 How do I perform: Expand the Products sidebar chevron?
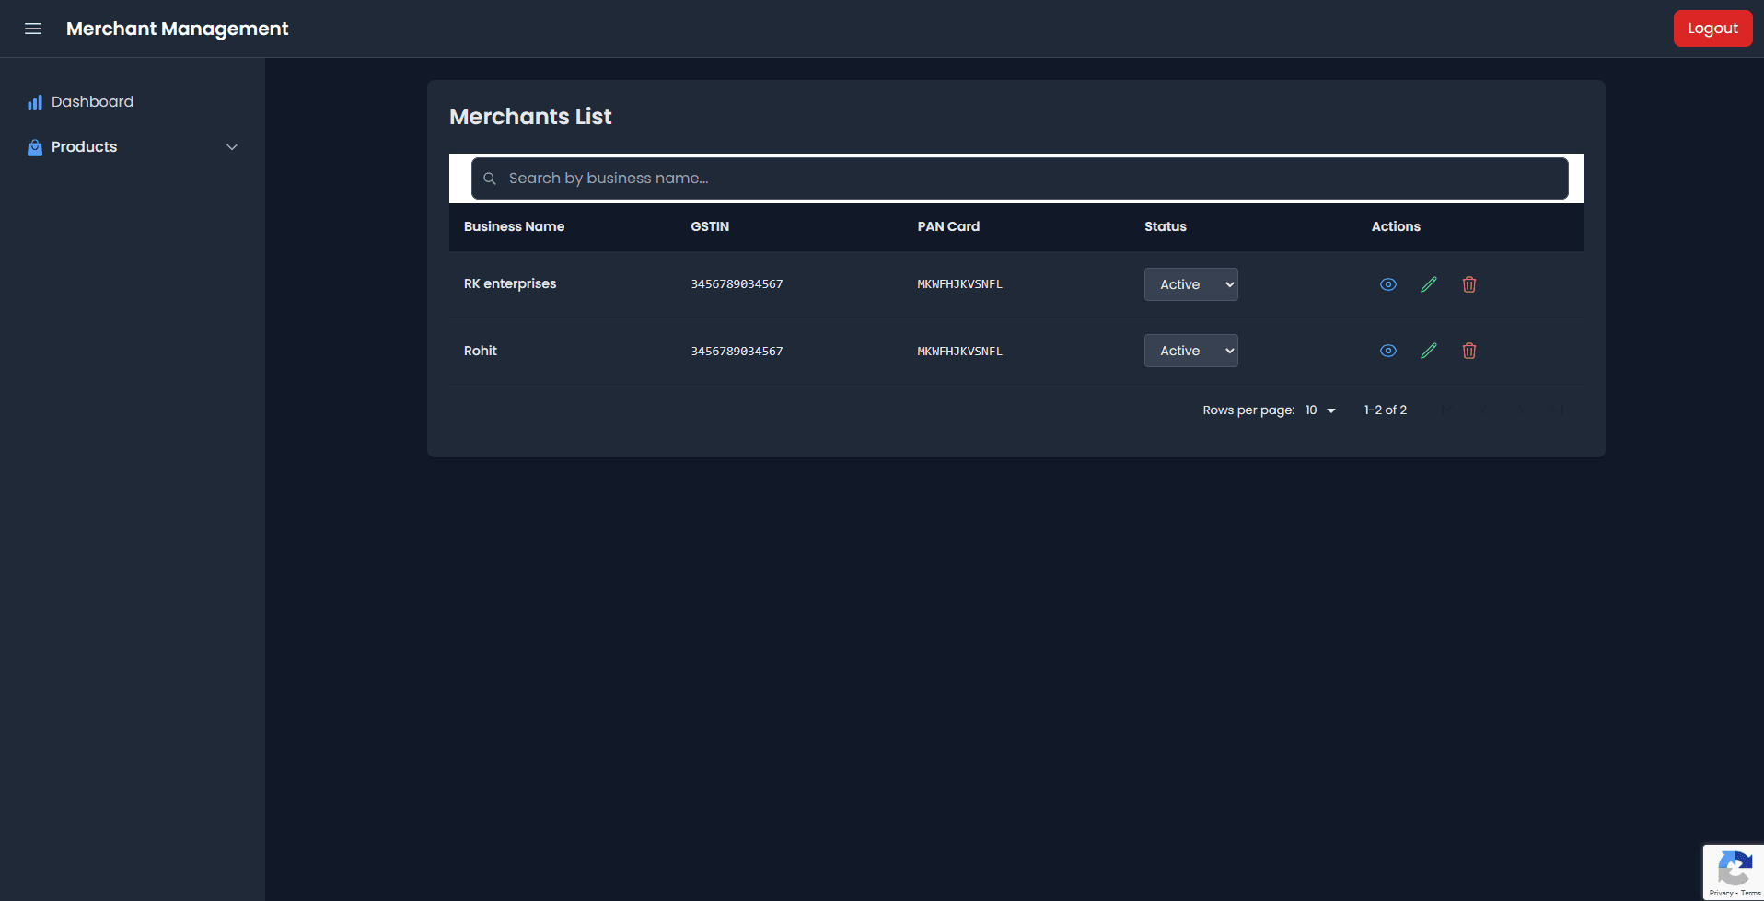[x=232, y=147]
